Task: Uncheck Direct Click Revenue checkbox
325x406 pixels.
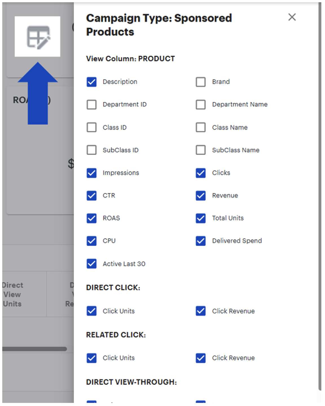Action: tap(201, 311)
